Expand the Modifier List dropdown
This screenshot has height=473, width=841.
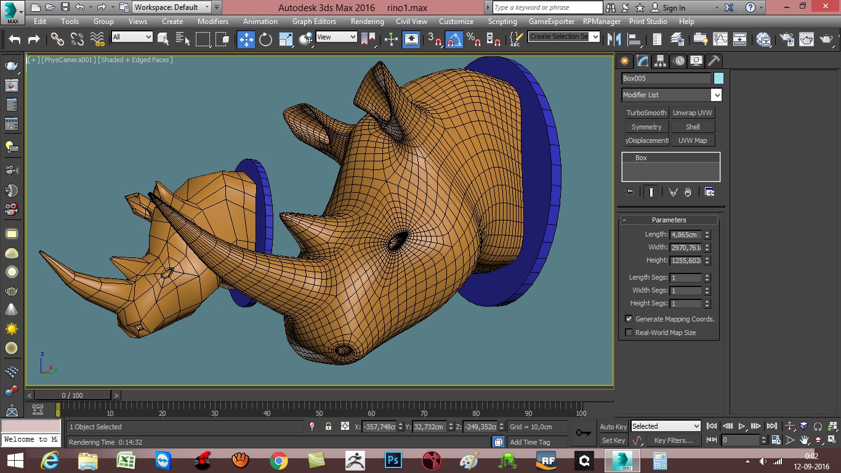click(x=716, y=95)
